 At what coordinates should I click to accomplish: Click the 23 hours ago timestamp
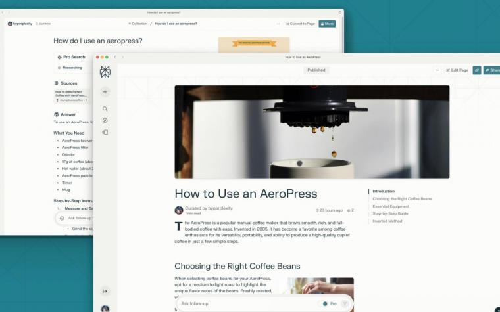(329, 210)
